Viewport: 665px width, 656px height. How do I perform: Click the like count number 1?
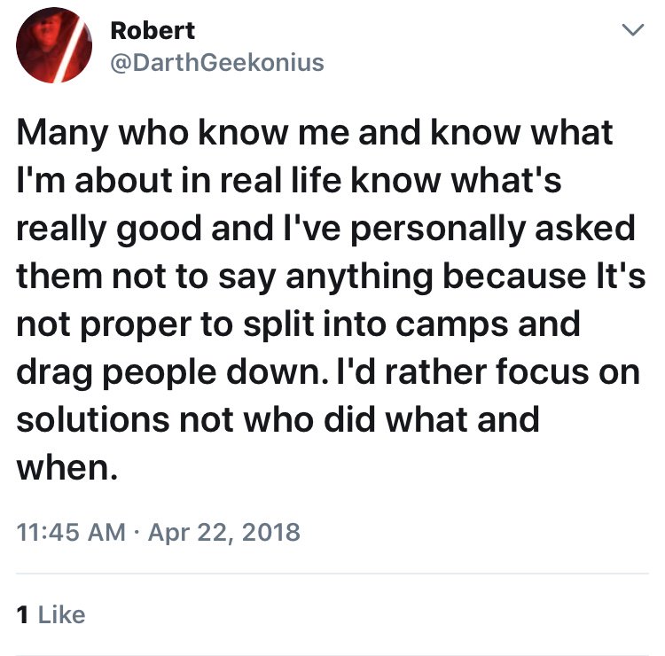point(22,613)
